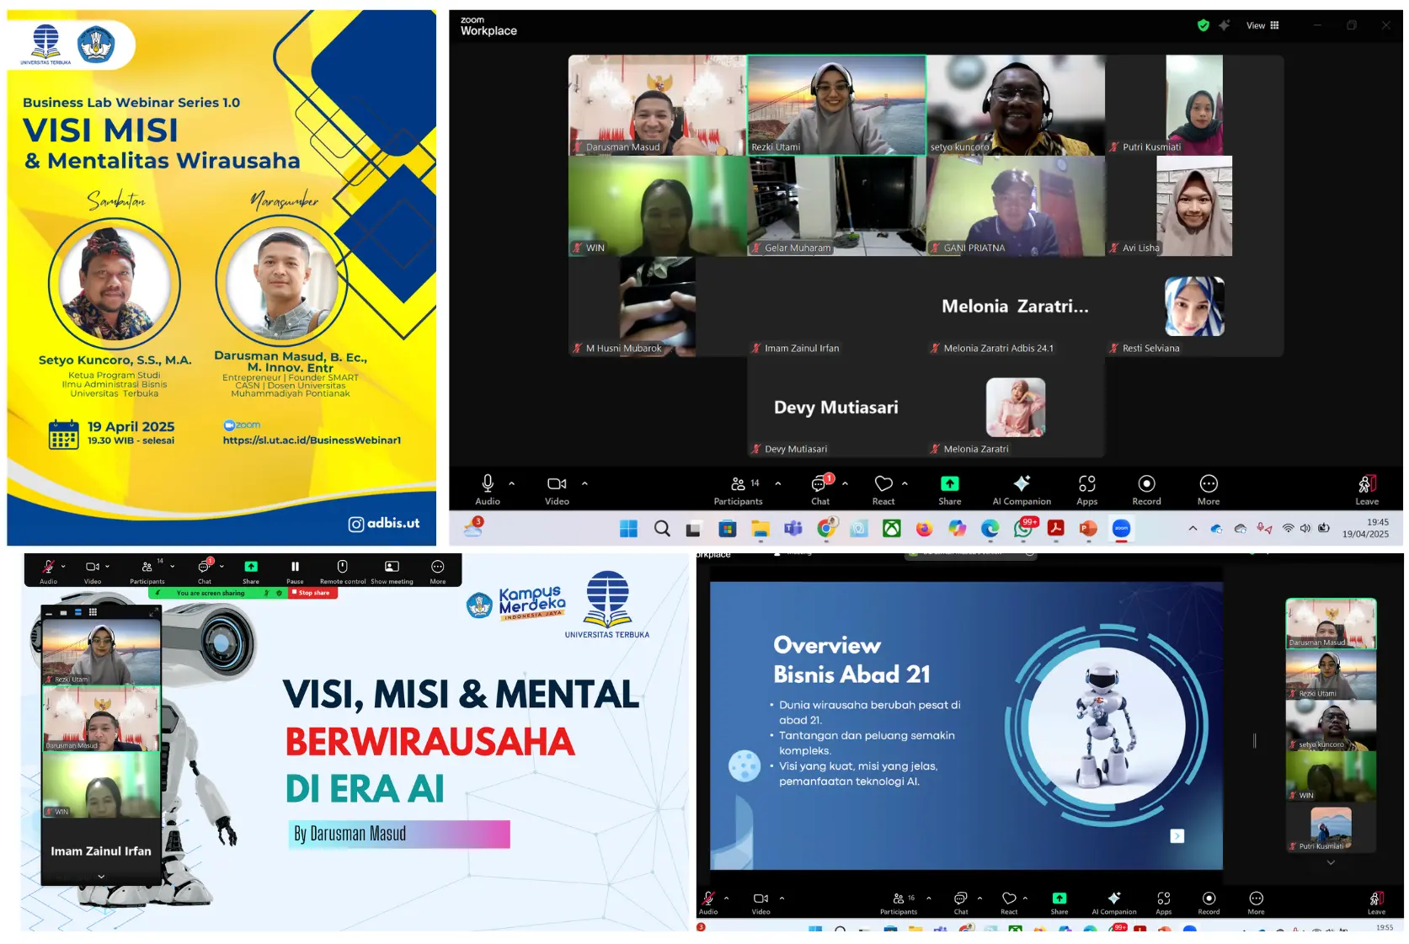The width and height of the screenshot is (1409, 944).
Task: Click the red Stop share button
Action: pos(313,593)
